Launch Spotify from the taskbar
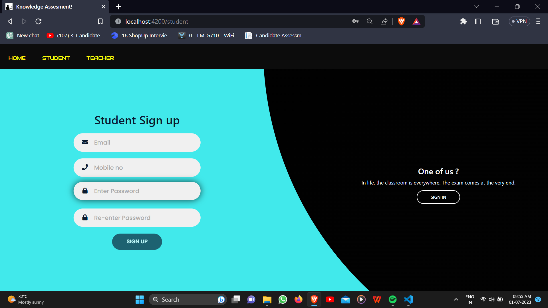This screenshot has width=548, height=308. pyautogui.click(x=393, y=299)
